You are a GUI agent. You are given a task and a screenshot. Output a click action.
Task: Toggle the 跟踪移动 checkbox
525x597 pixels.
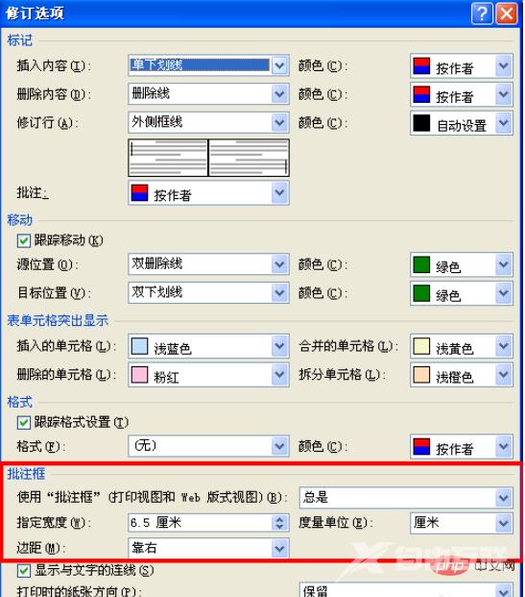click(x=24, y=240)
